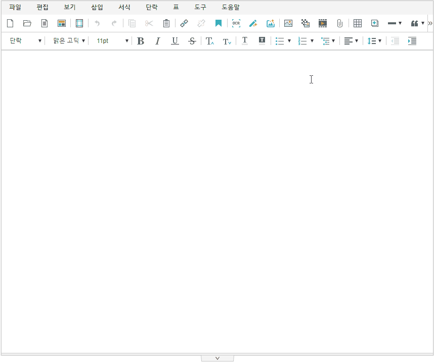Insert a video using the film icon

click(x=323, y=23)
